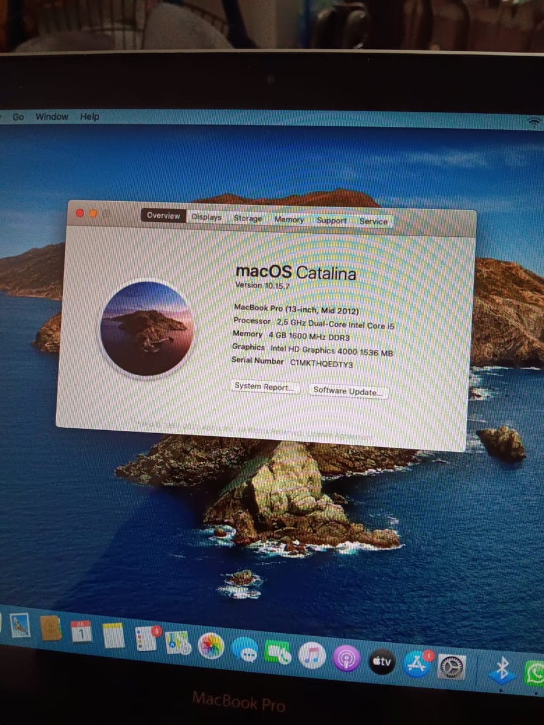Open Contacts from the Dock

[51, 628]
